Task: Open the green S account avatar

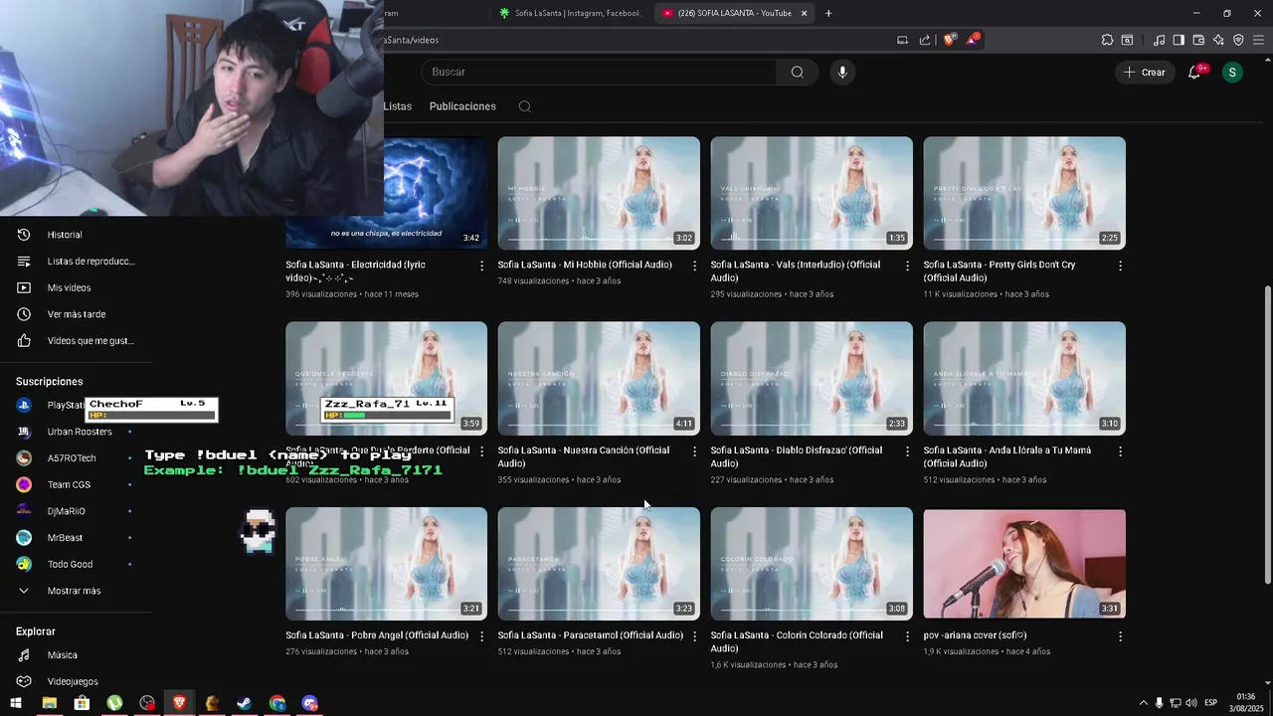Action: pyautogui.click(x=1232, y=72)
